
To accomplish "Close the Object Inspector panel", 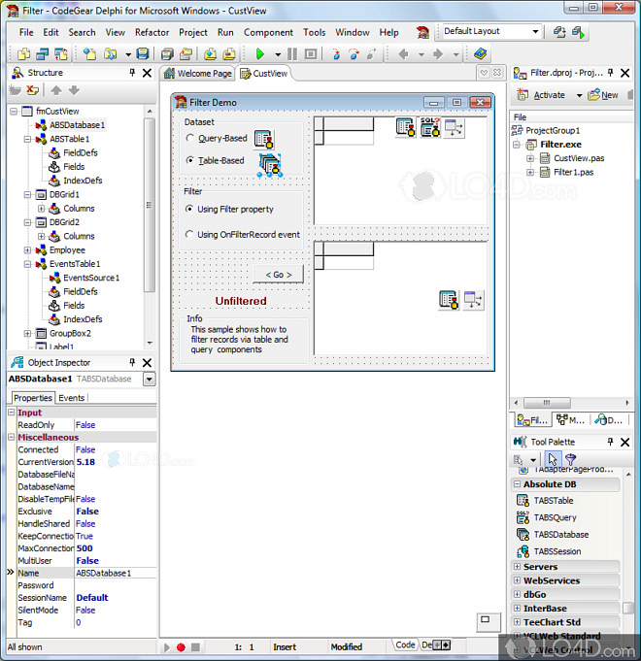I will pyautogui.click(x=148, y=363).
